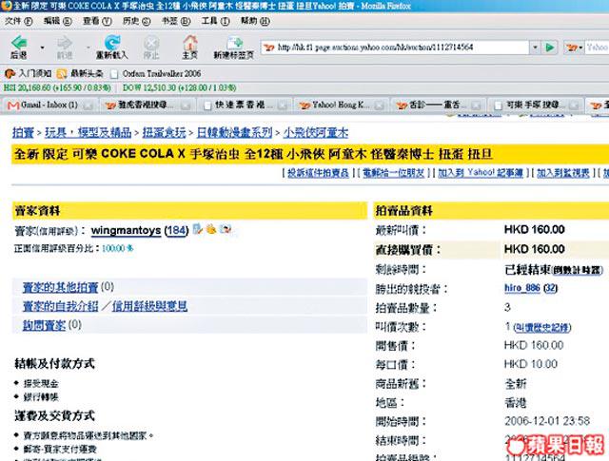Click the Yahoo search input box
The width and height of the screenshot is (609, 461).
tap(598, 48)
